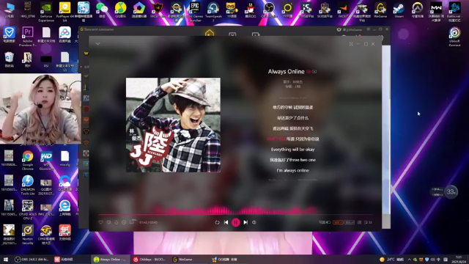
Task: Launch Steam from the desktop
Action: click(399, 11)
